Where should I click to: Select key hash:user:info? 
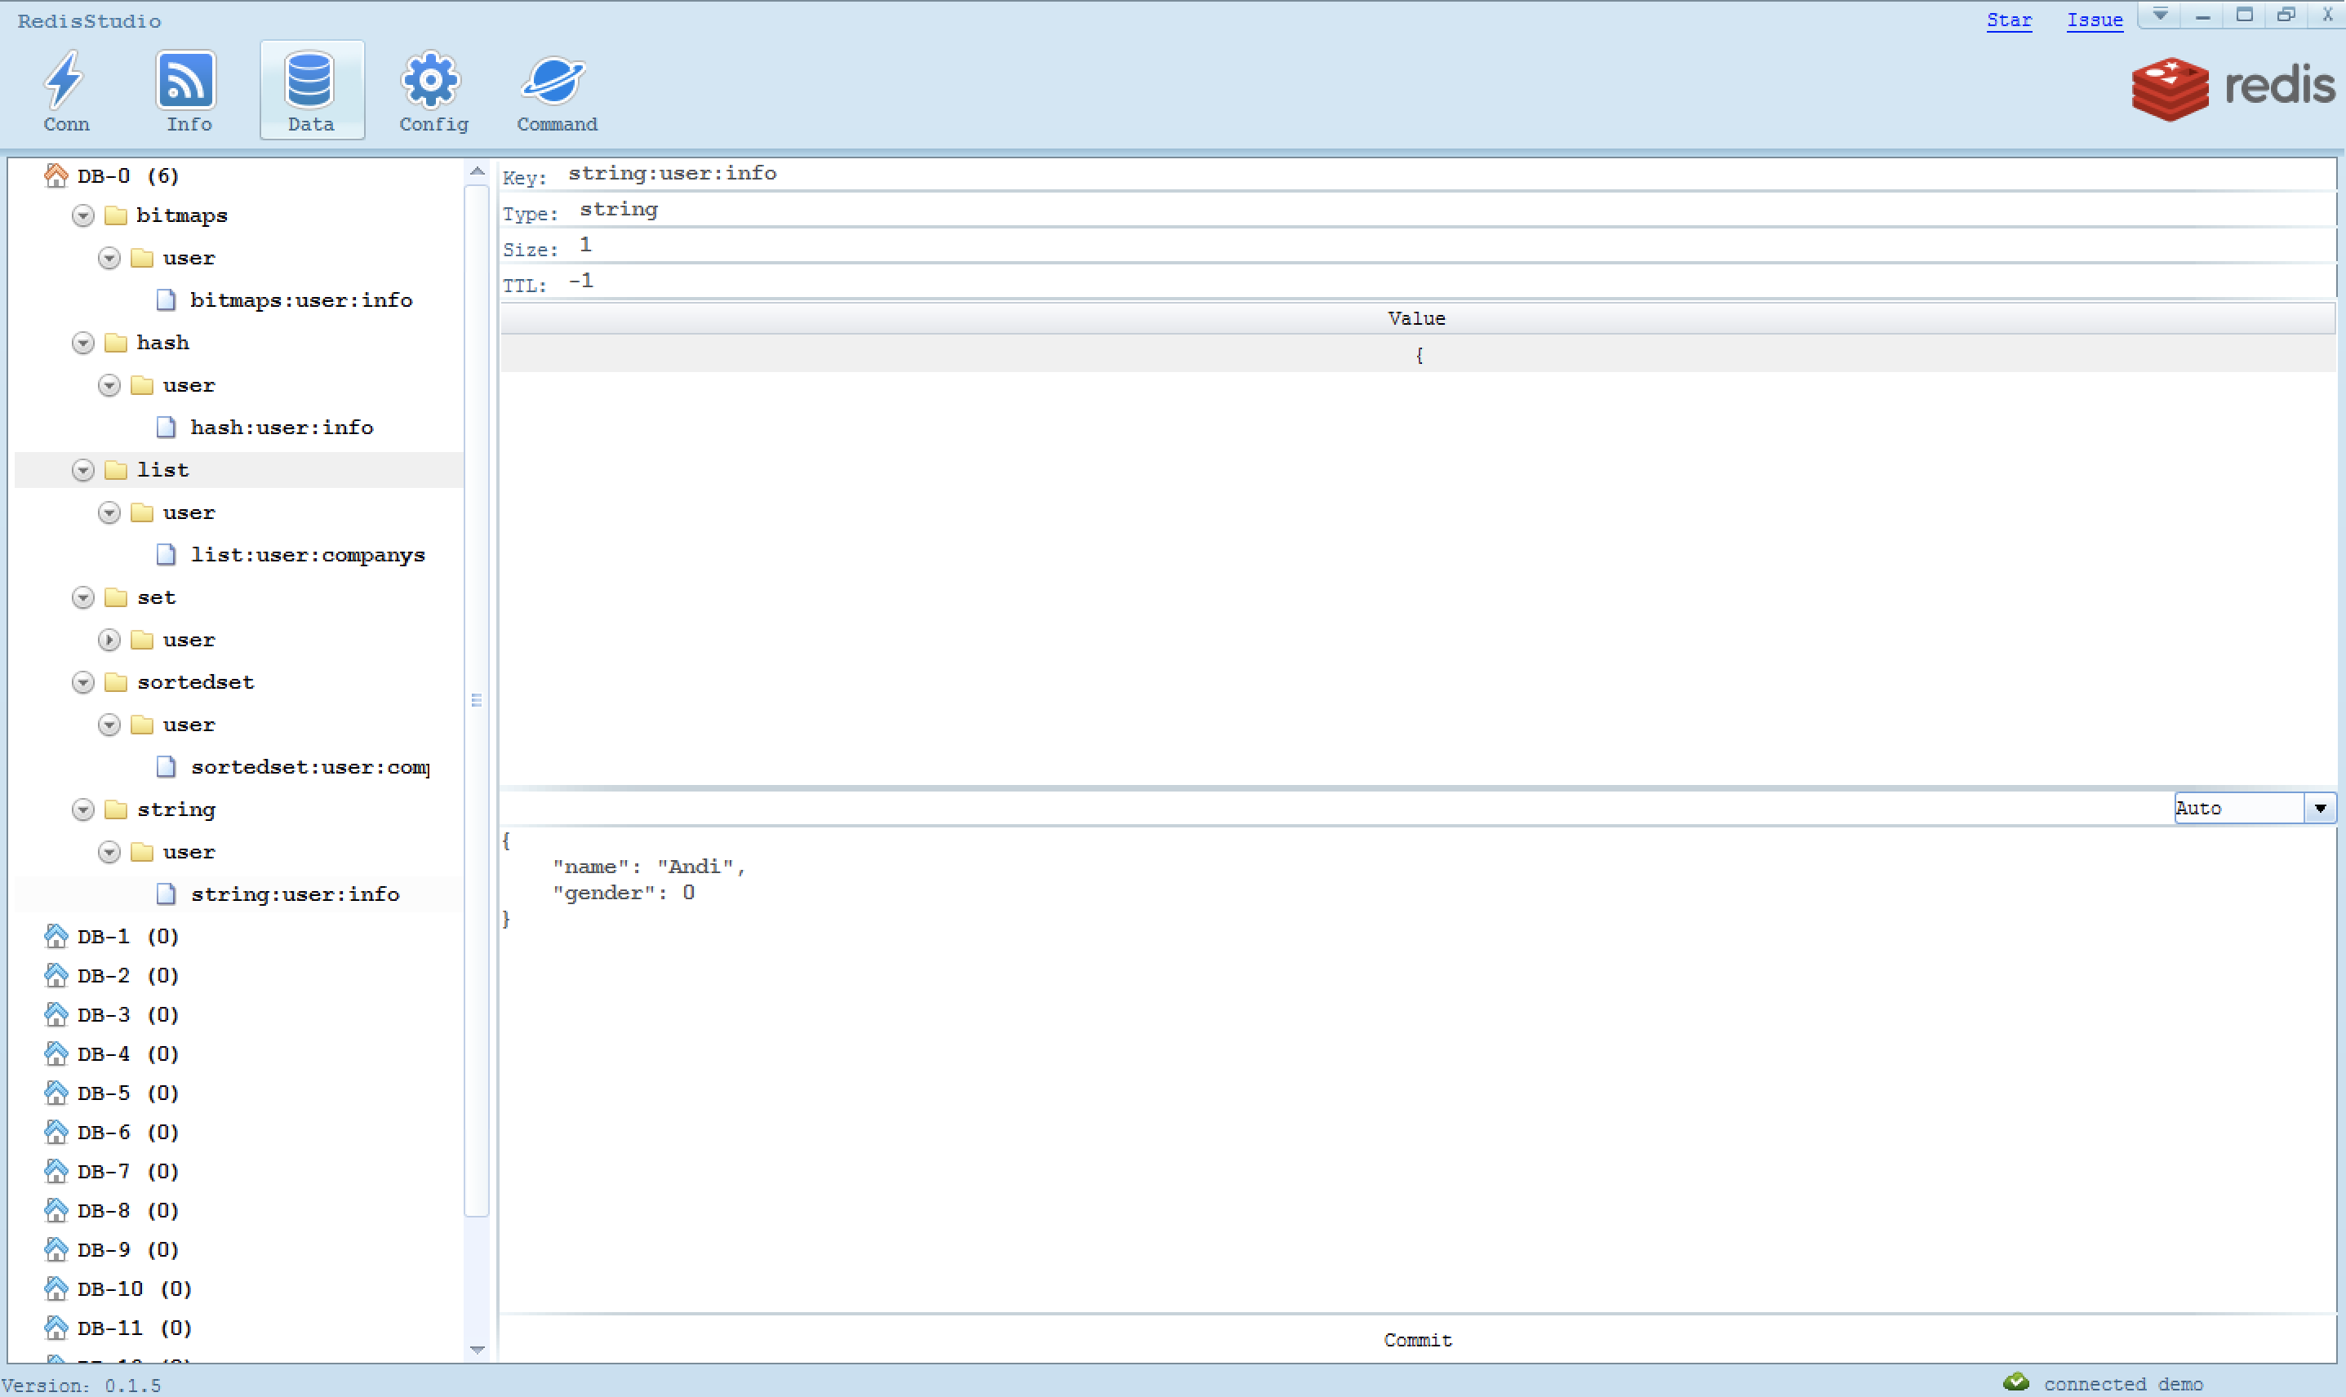pyautogui.click(x=282, y=428)
